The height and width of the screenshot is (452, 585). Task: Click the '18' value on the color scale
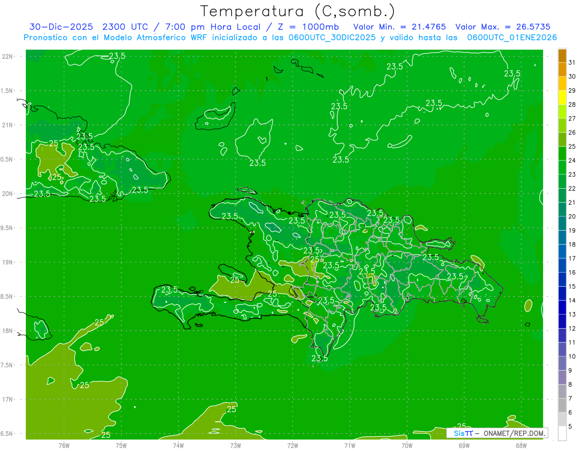point(572,244)
